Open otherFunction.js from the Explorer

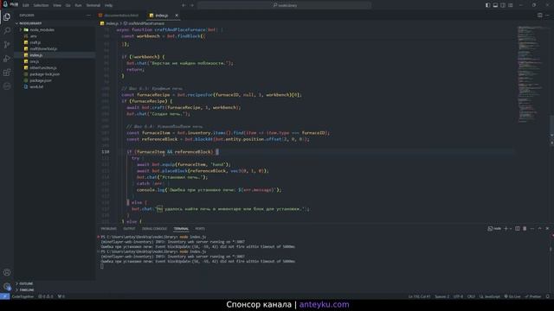43,67
